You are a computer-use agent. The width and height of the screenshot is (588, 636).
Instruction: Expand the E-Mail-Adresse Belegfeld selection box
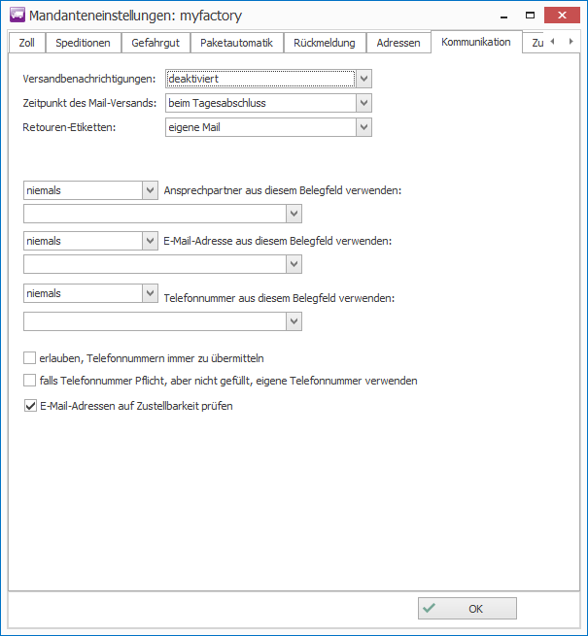pos(294,264)
